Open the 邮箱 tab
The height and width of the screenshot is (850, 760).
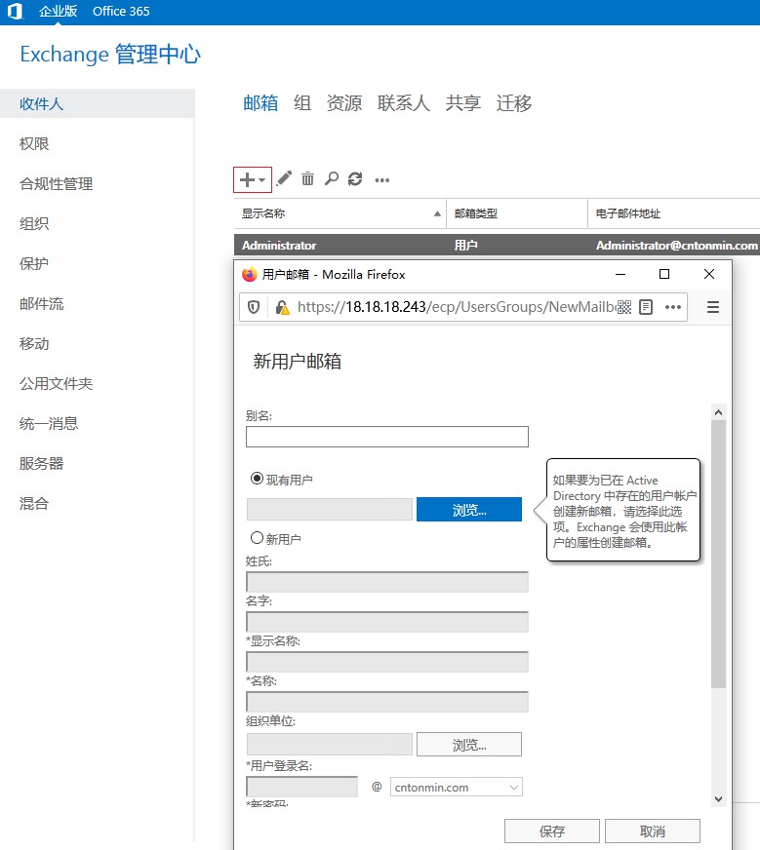(x=260, y=102)
